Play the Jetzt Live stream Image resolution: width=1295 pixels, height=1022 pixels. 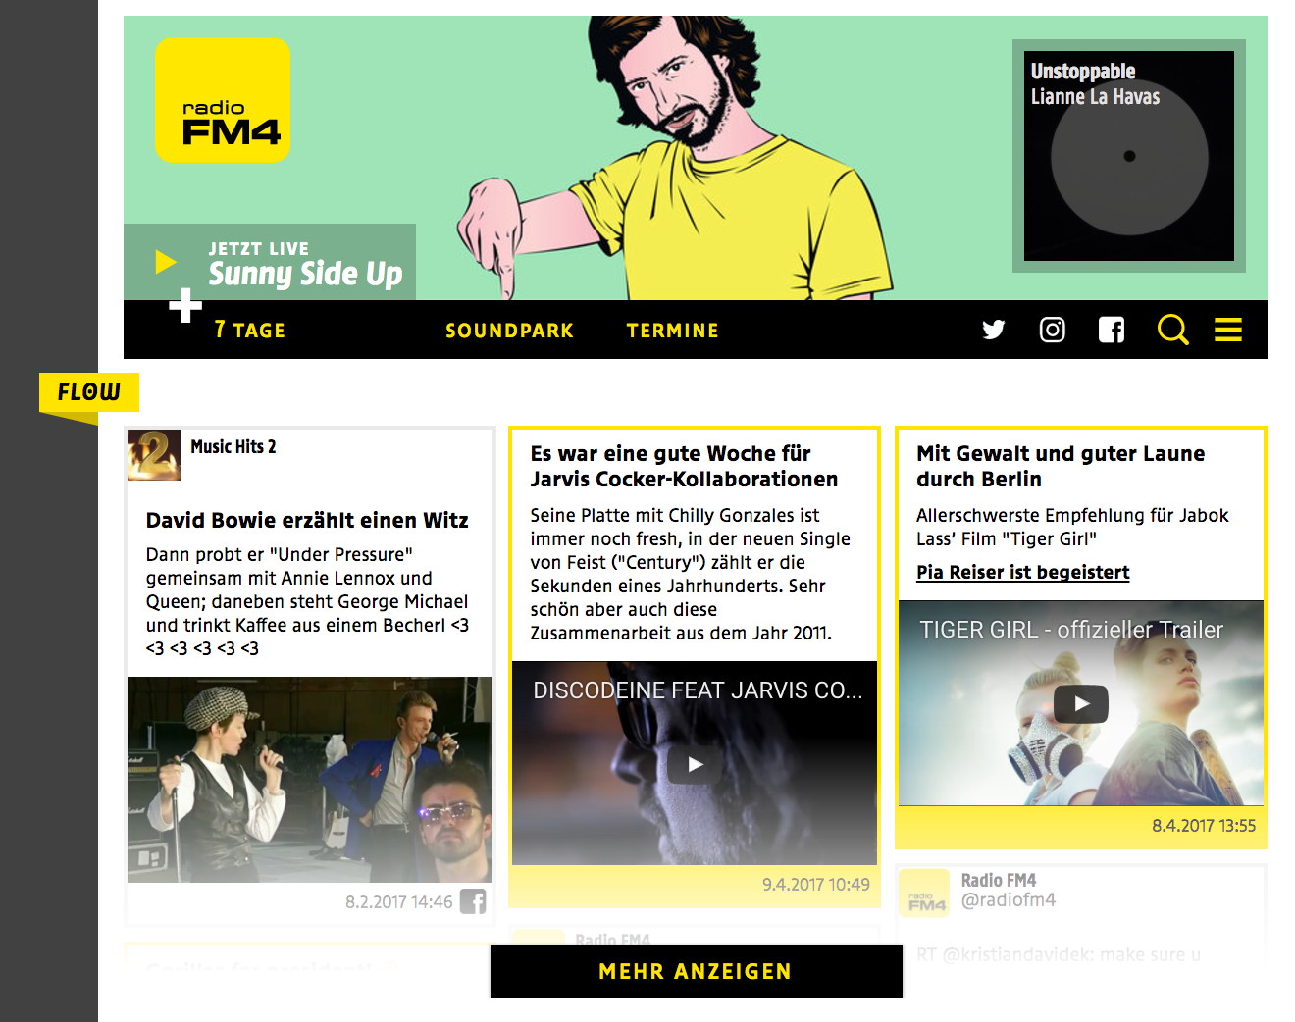point(166,262)
